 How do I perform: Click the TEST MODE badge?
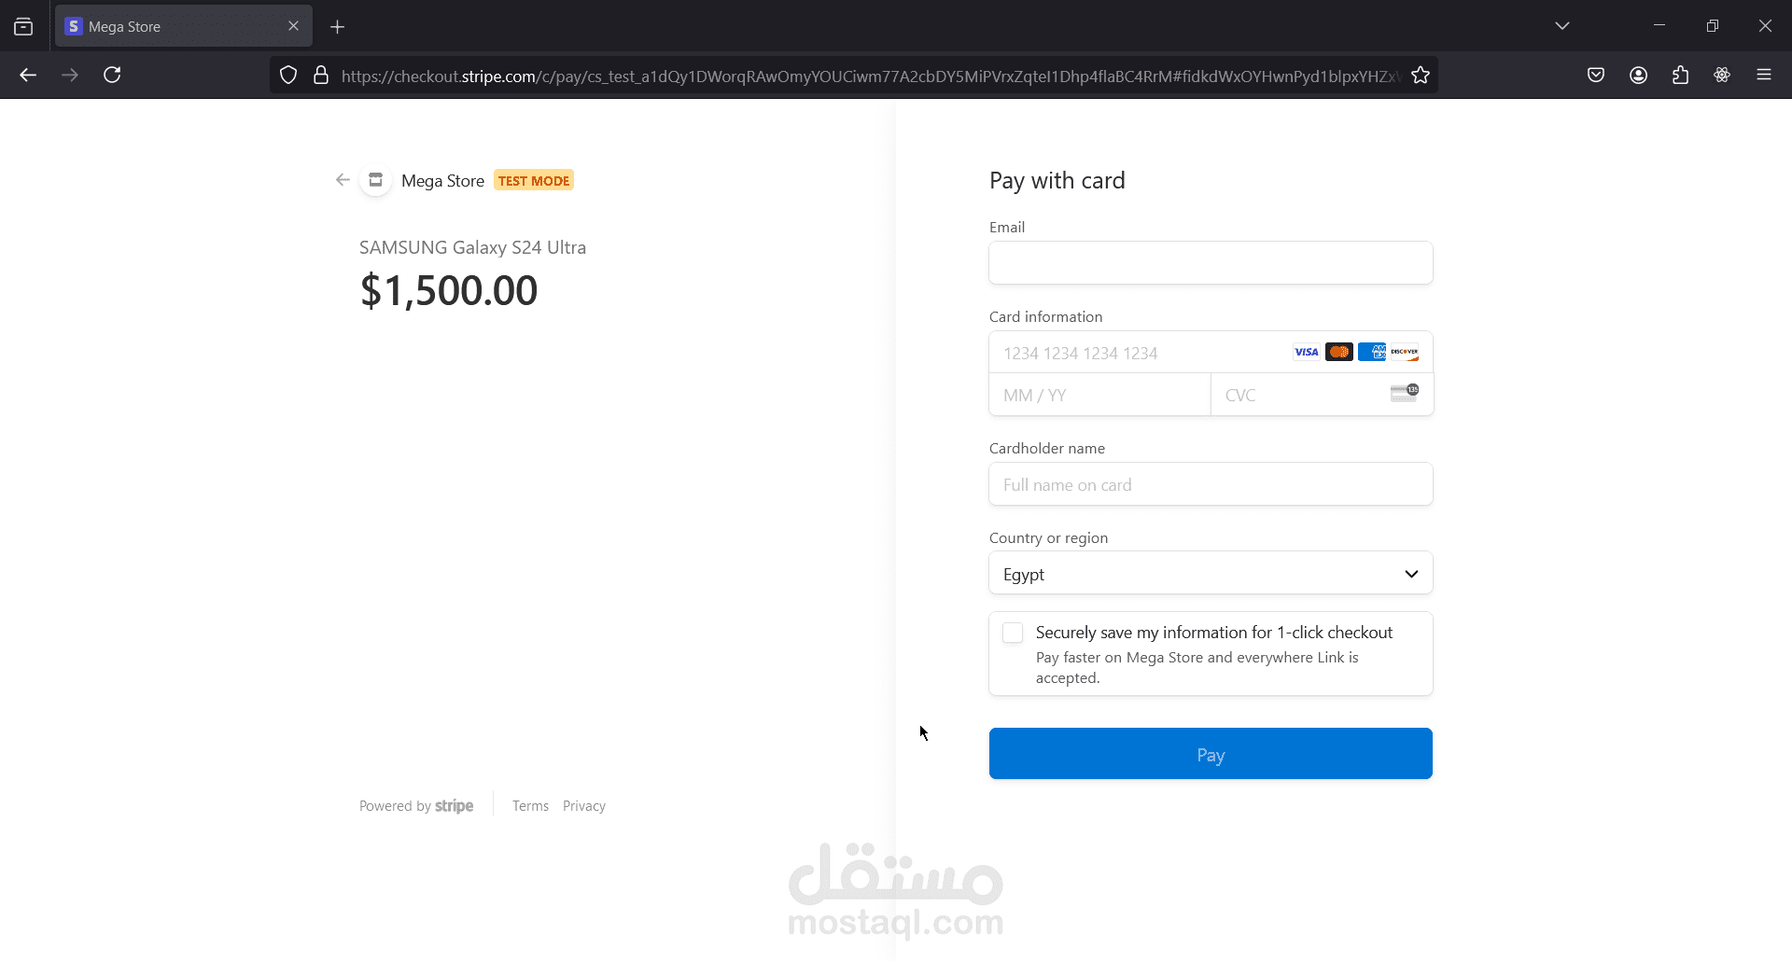click(534, 181)
